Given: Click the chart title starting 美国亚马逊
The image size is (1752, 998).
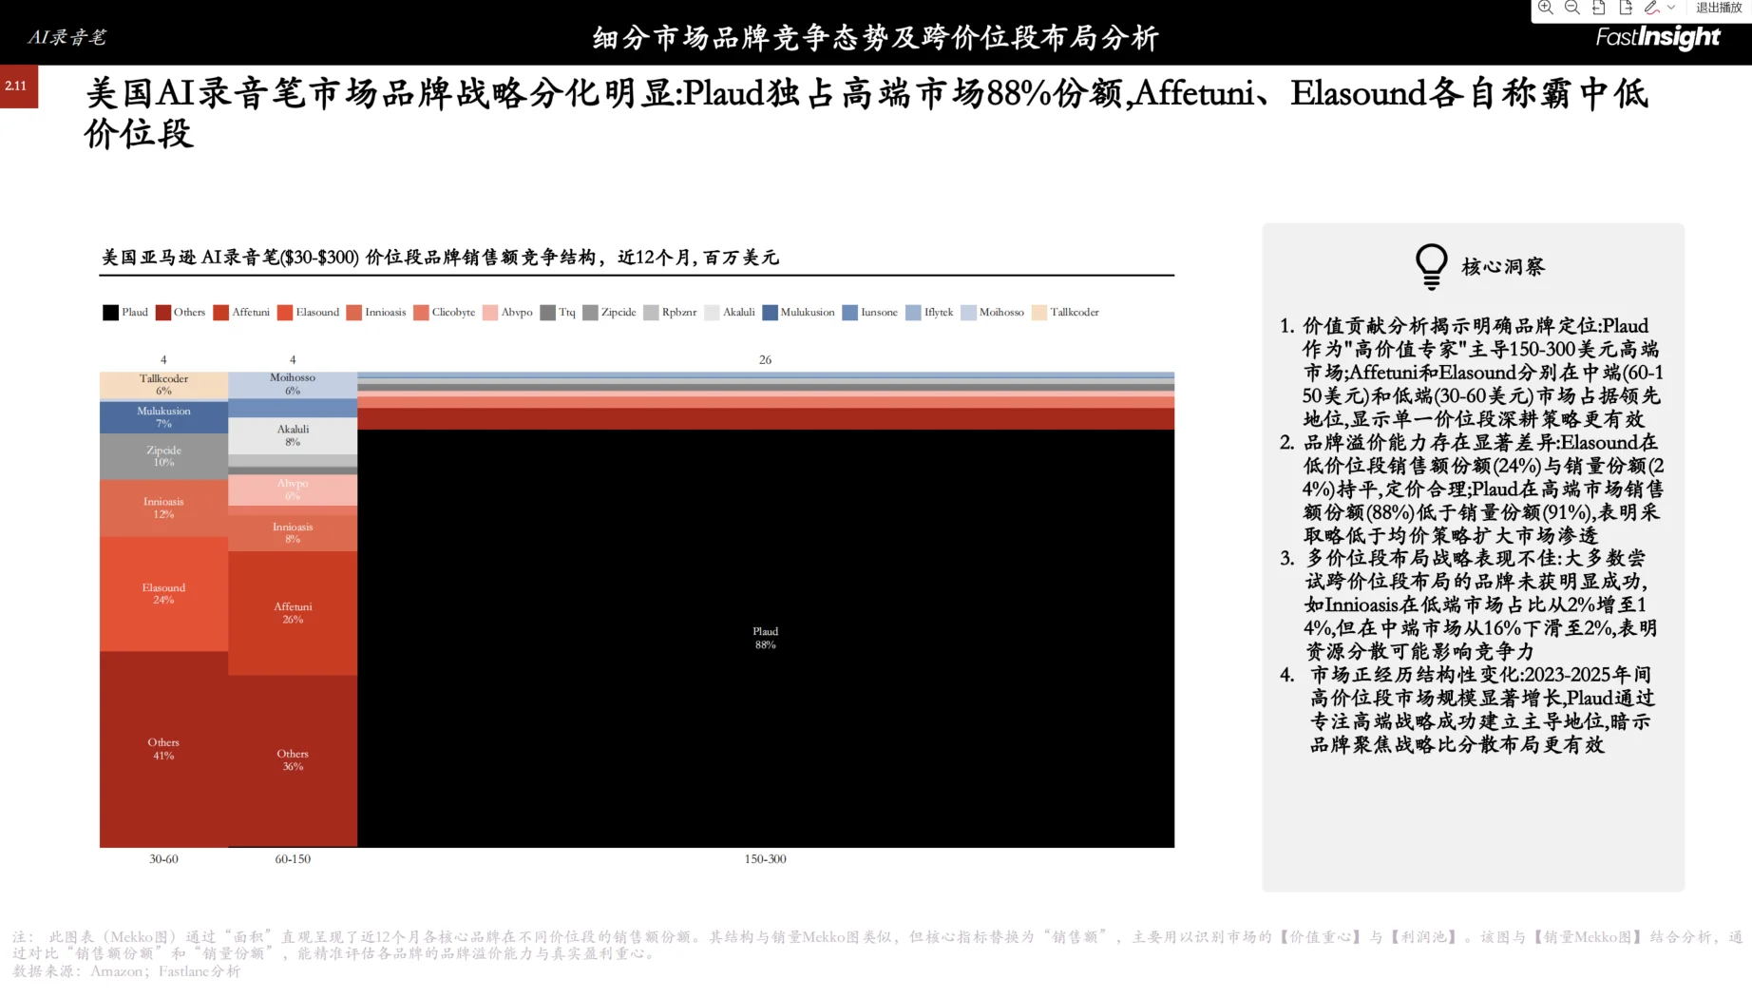Looking at the screenshot, I should coord(440,258).
